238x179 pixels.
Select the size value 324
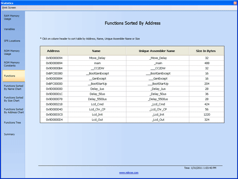pos(207,120)
